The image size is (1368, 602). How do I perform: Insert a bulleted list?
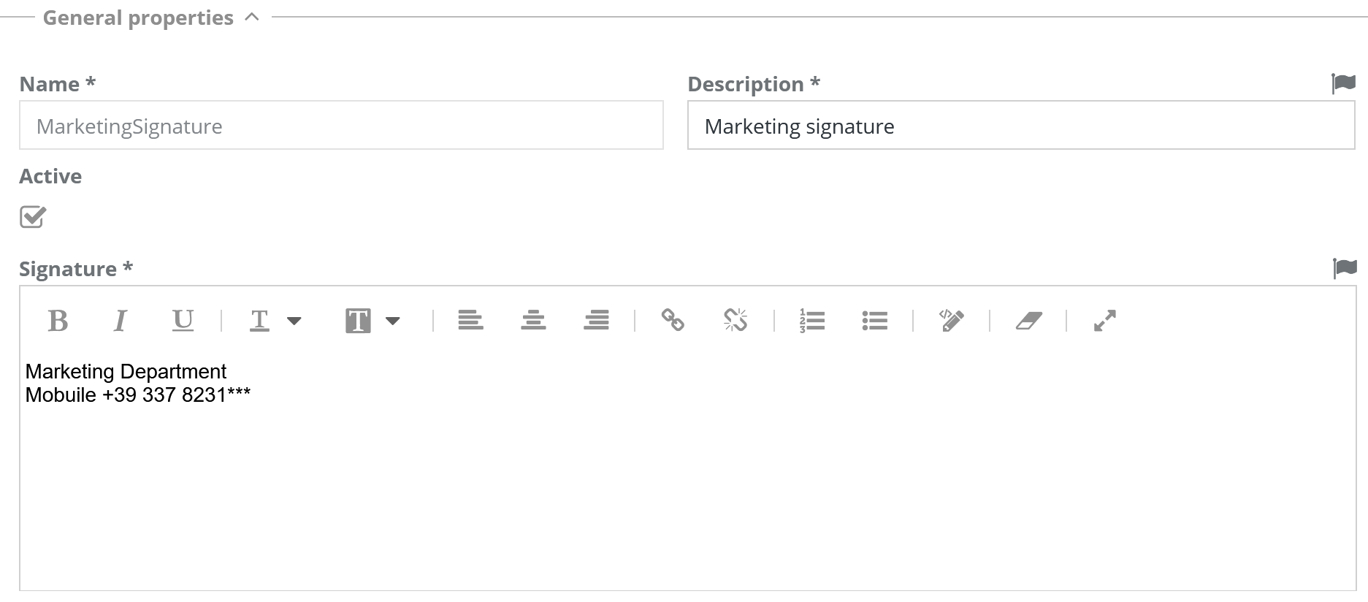pyautogui.click(x=874, y=321)
